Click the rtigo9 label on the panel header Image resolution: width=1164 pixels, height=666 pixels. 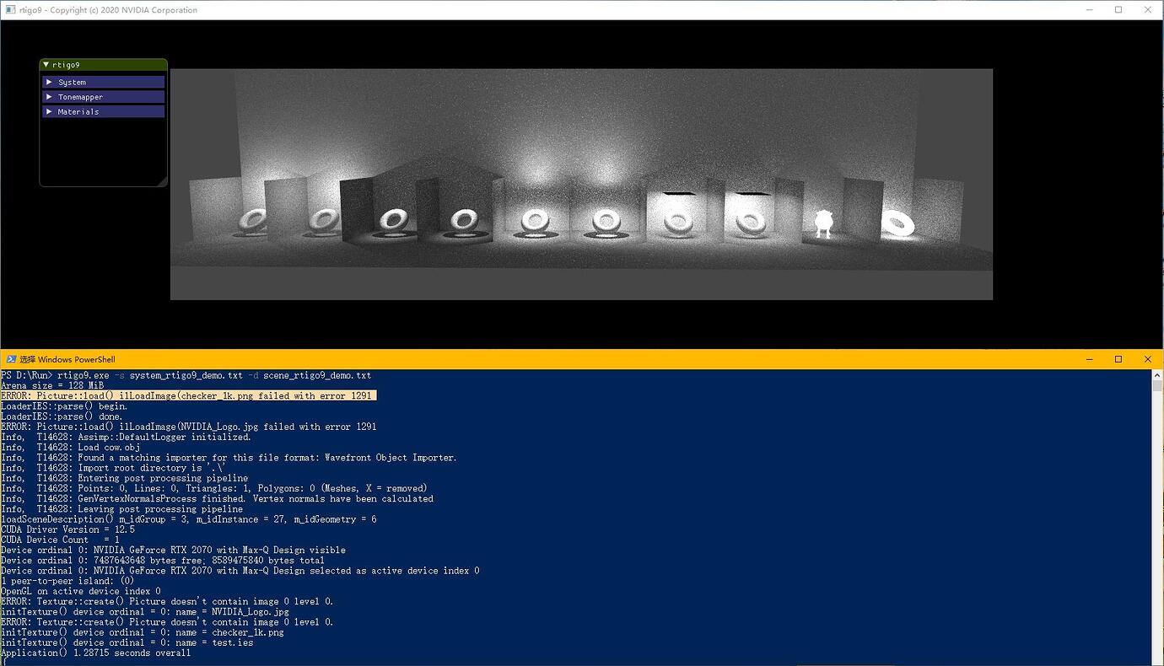point(67,64)
